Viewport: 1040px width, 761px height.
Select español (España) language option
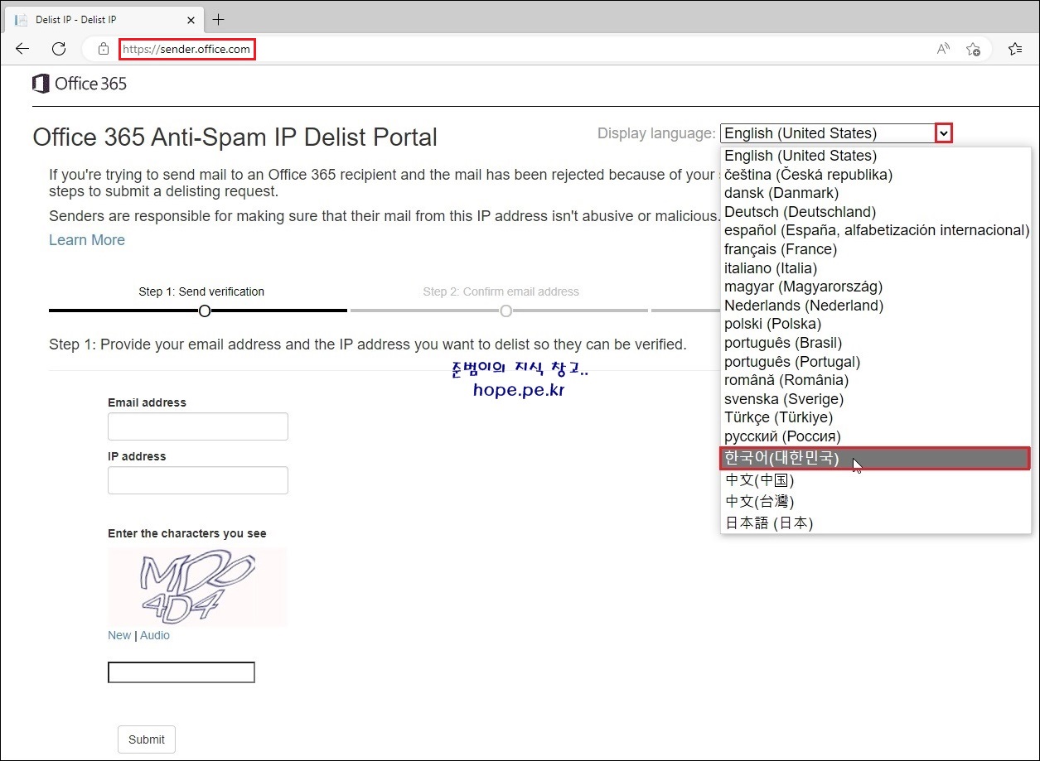pos(876,230)
